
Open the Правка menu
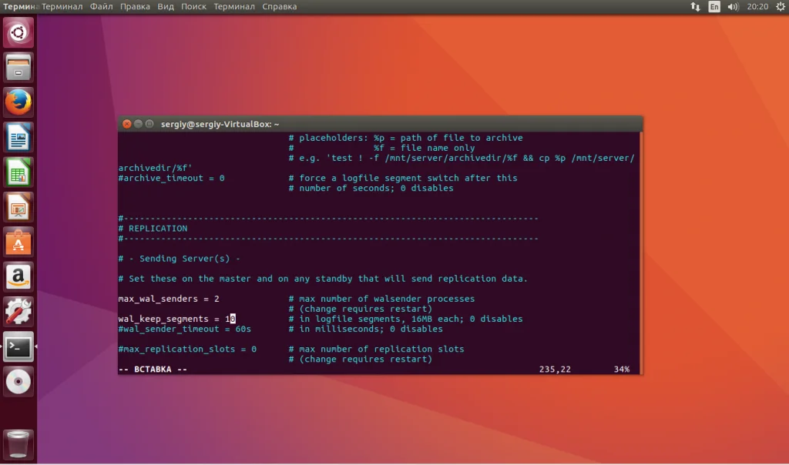coord(135,6)
